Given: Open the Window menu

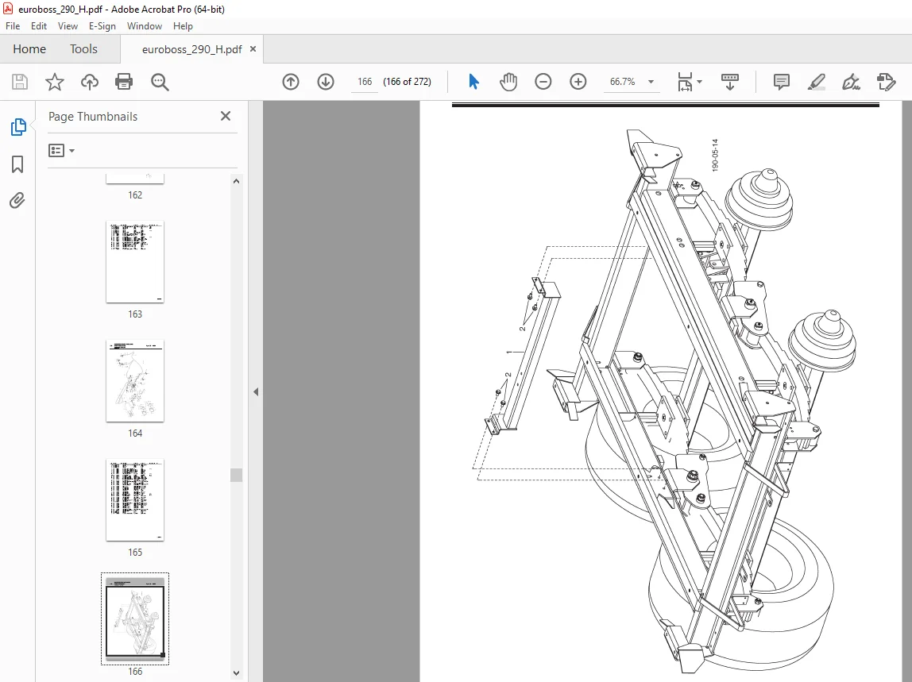Looking at the screenshot, I should (x=145, y=26).
